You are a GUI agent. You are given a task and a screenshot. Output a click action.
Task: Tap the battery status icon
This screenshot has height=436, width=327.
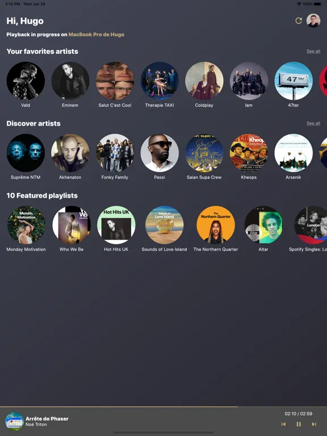[x=317, y=4]
